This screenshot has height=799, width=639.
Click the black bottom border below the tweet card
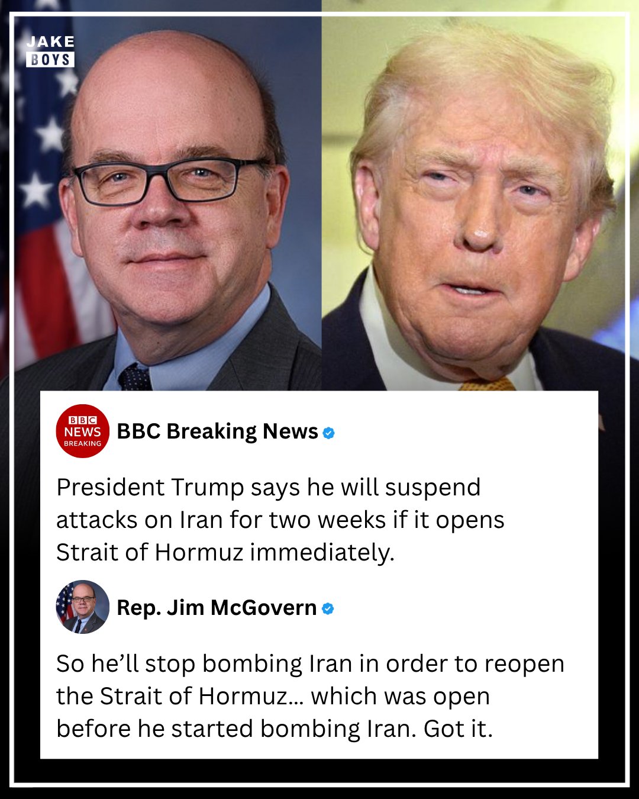[x=319, y=771]
